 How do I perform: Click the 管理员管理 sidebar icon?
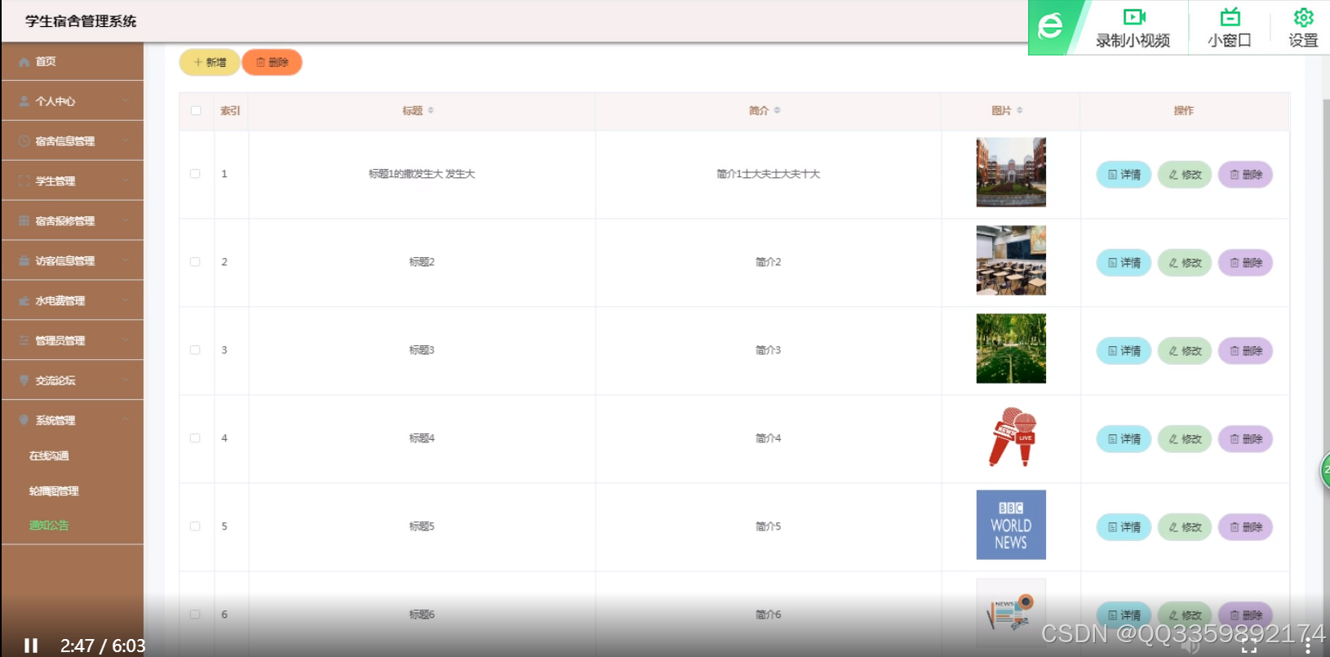24,341
